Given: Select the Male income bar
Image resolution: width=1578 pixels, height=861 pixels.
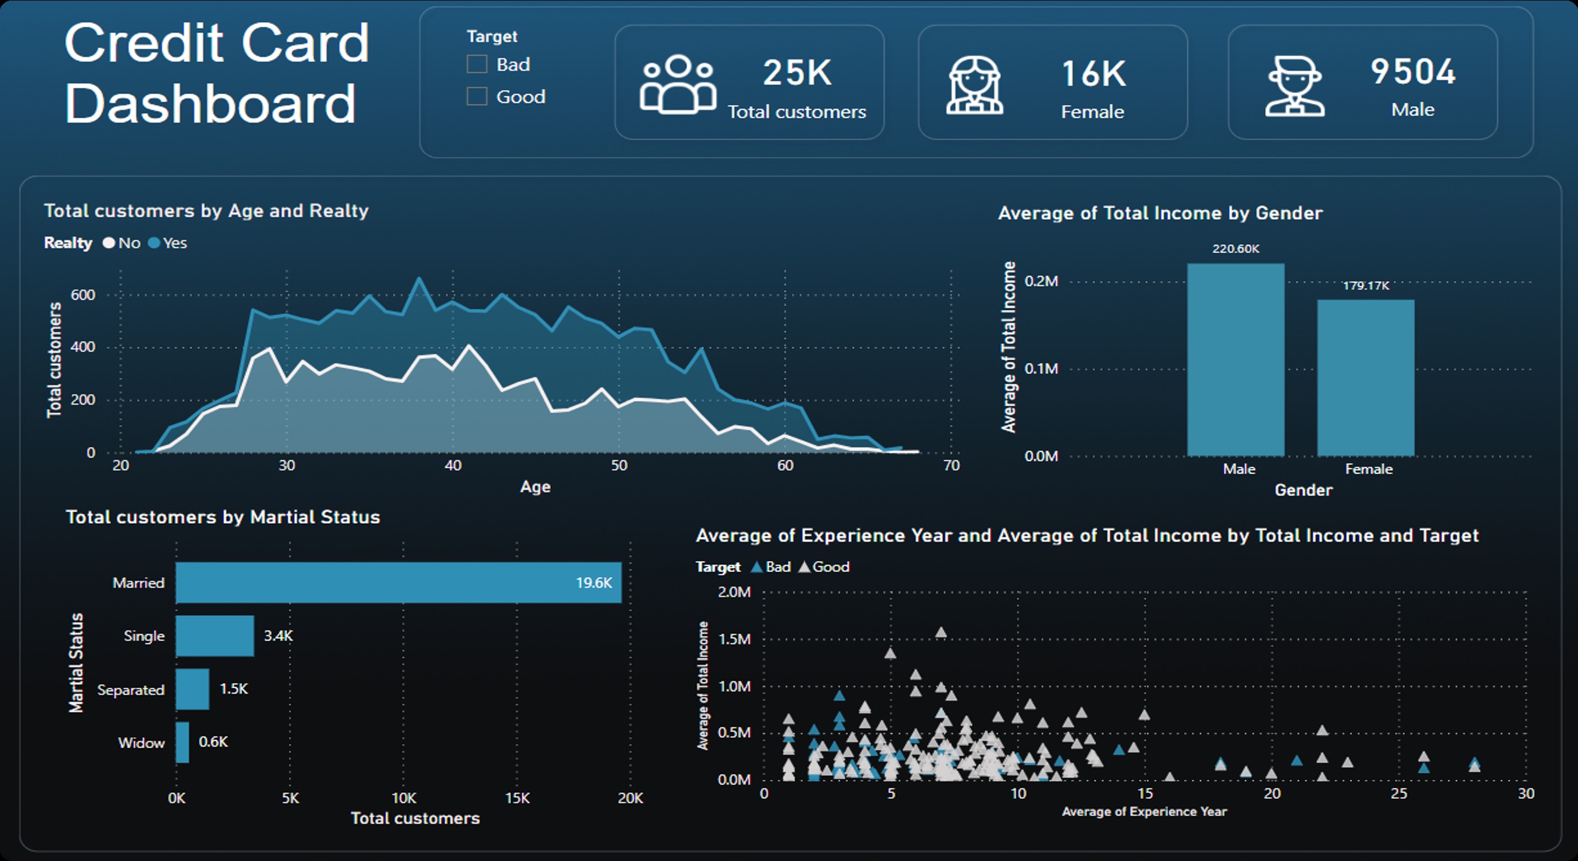Looking at the screenshot, I should coord(1236,360).
